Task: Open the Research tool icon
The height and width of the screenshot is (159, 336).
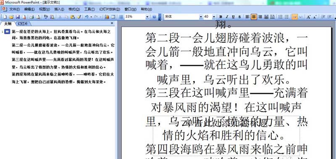Action: click(52, 17)
